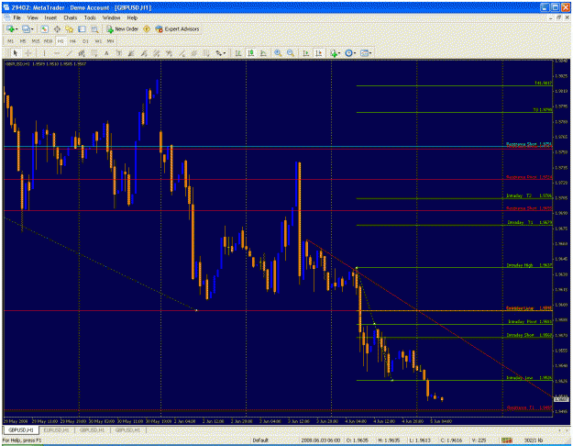
Task: Open the Insert menu
Action: (50, 17)
